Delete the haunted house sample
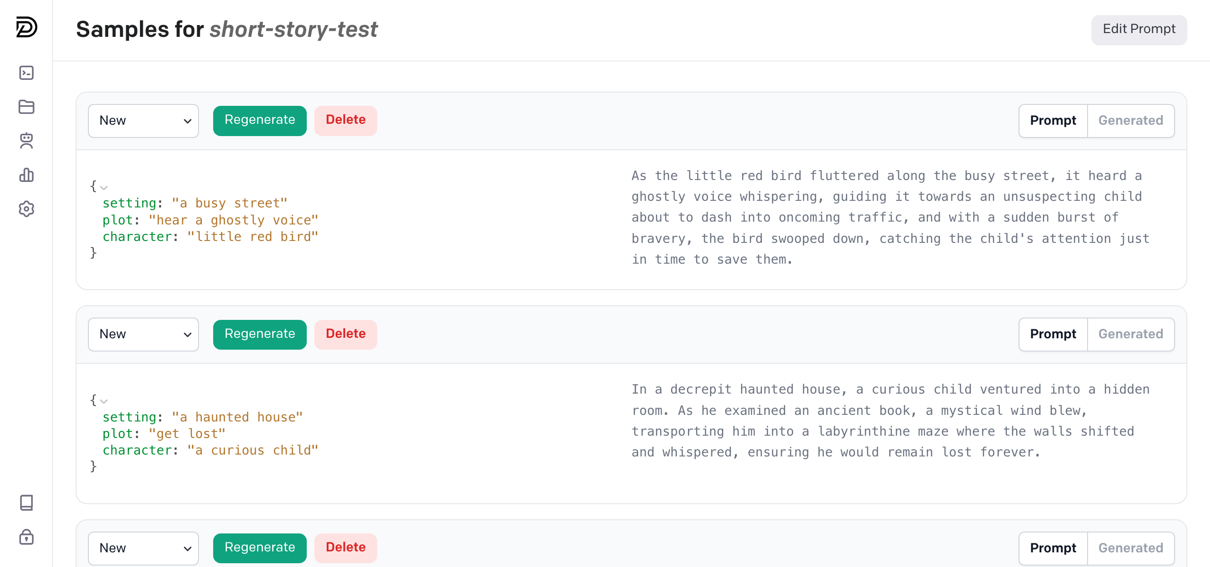The width and height of the screenshot is (1210, 567). coord(346,335)
